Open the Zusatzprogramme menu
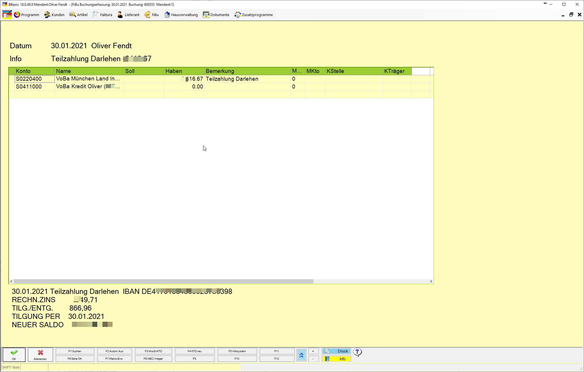This screenshot has height=372, width=584. [x=254, y=15]
